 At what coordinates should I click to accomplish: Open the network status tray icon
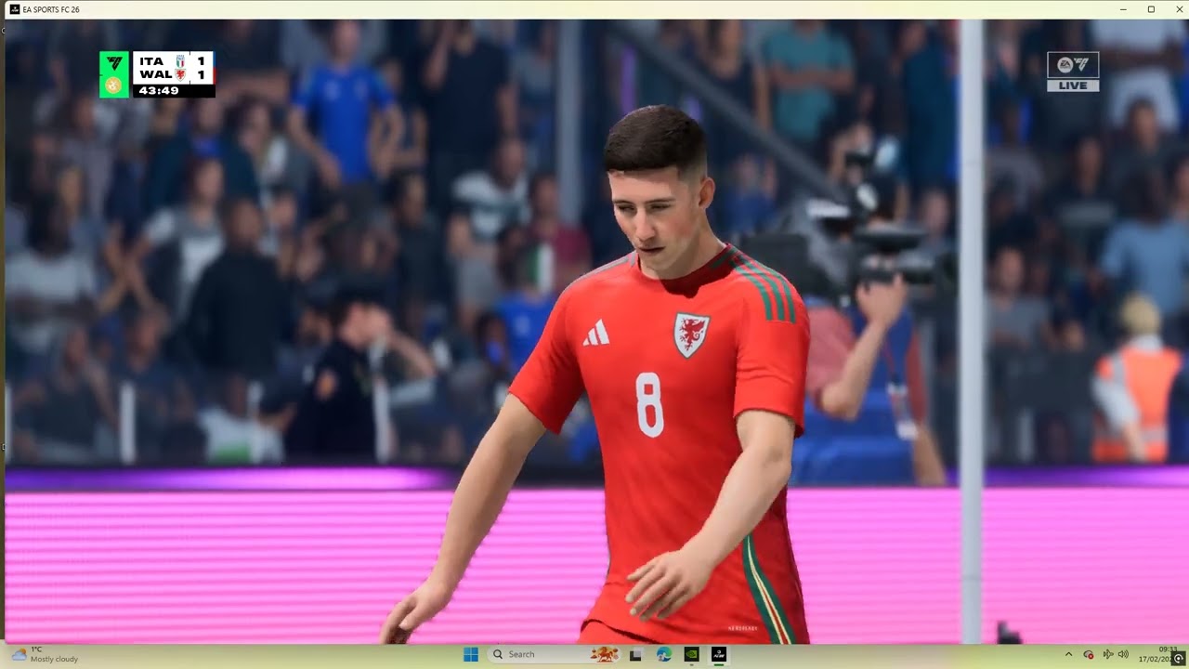[1108, 654]
